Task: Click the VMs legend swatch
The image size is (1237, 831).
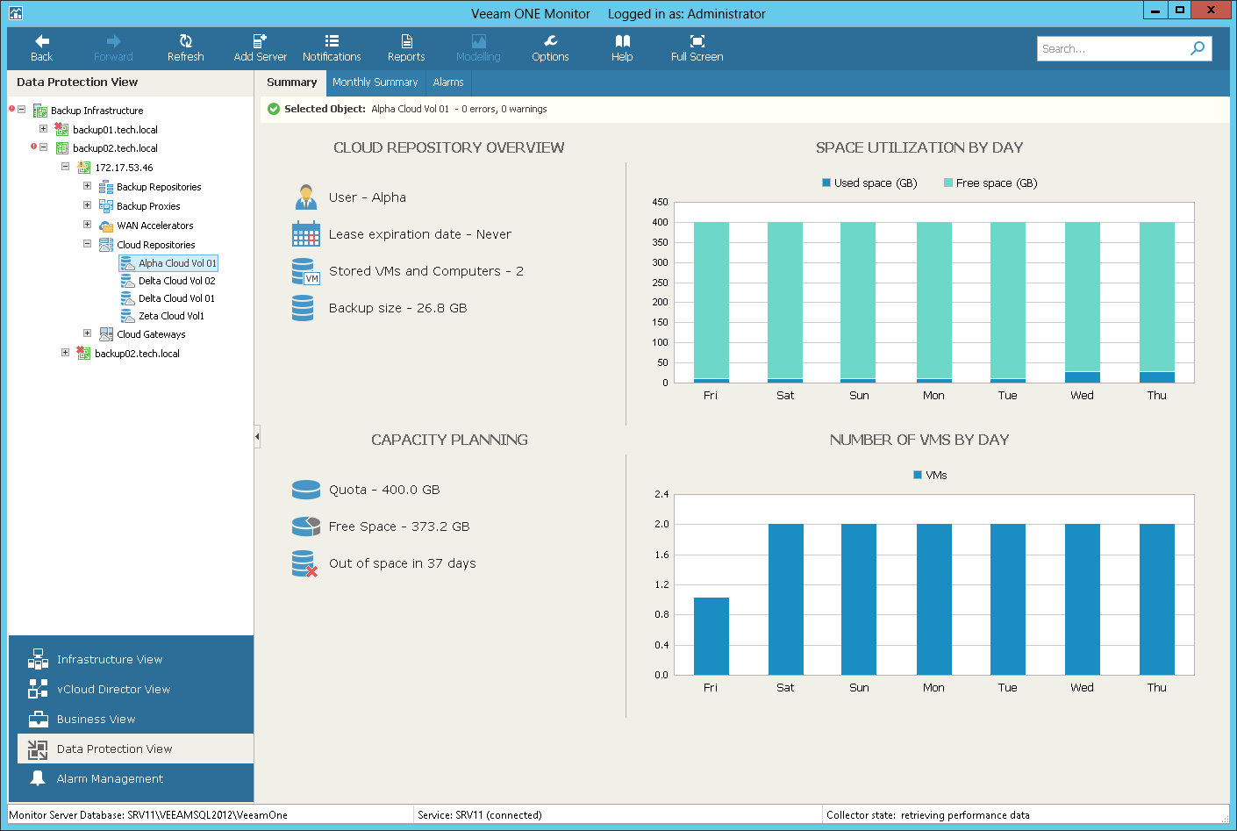Action: (918, 475)
